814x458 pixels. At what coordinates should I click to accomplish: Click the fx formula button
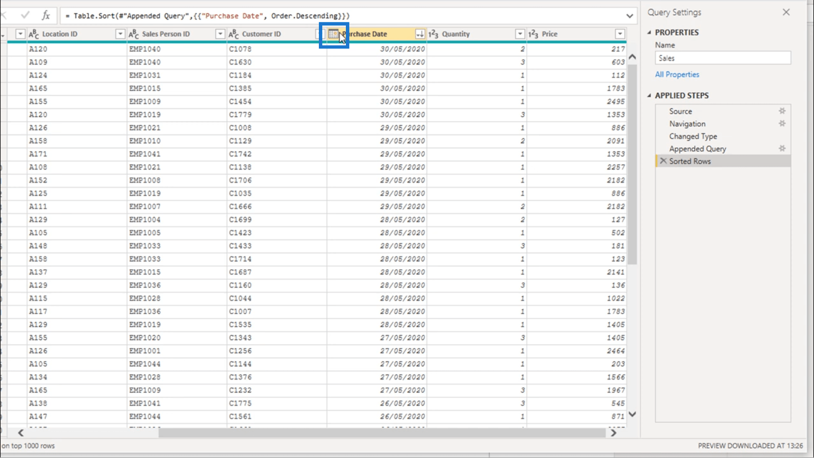[46, 16]
